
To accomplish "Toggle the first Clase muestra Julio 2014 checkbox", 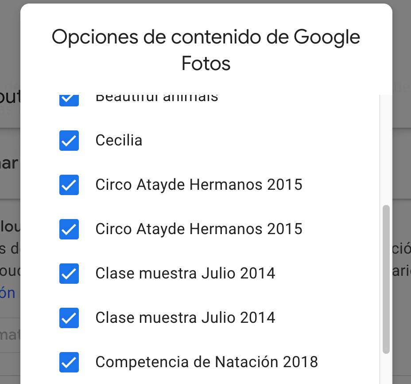I will 69,274.
